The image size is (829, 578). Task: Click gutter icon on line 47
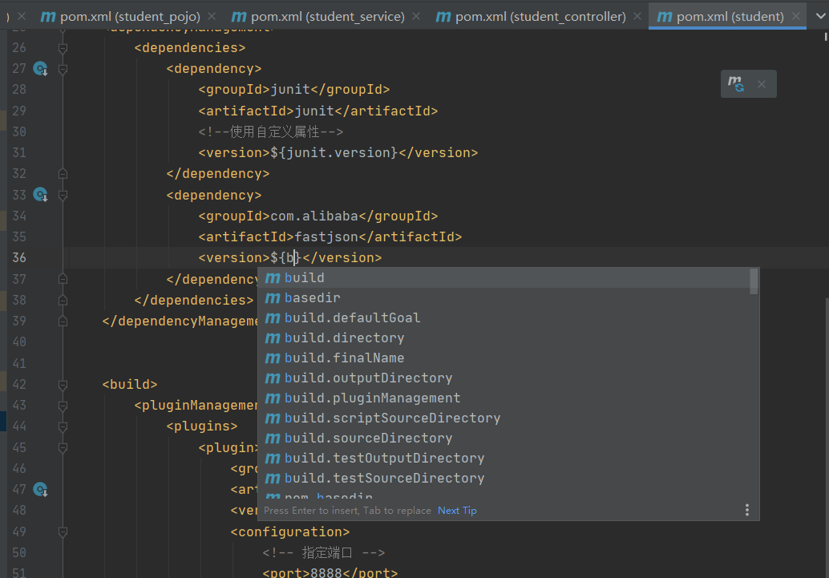41,490
